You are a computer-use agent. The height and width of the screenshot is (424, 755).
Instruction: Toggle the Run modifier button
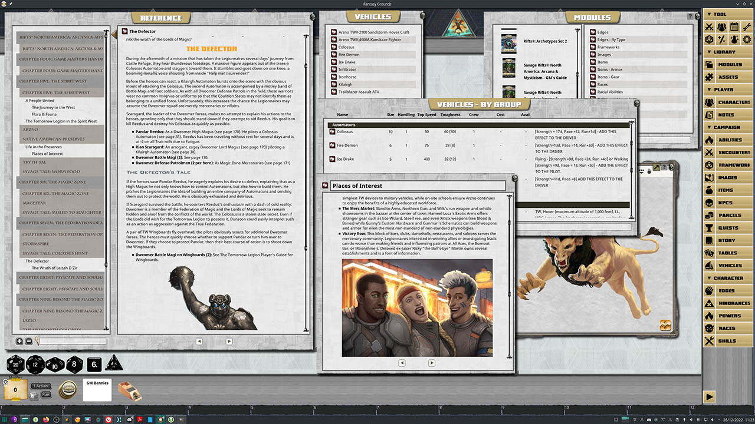(45, 394)
